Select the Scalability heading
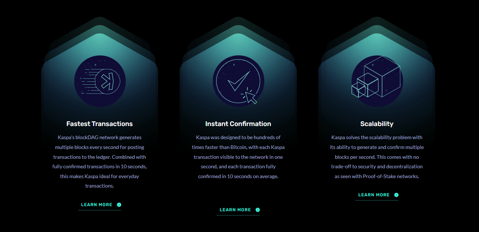479x232 pixels. coord(377,124)
